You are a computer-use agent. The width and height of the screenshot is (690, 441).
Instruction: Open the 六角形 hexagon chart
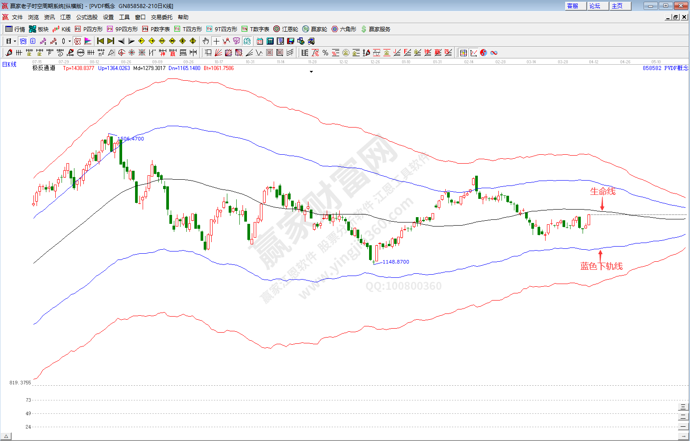pos(344,29)
